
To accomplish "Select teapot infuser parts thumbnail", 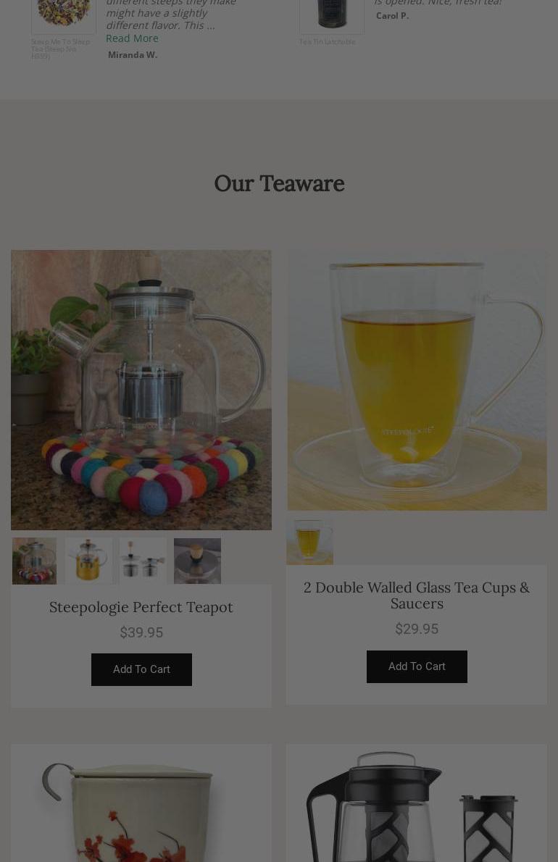I will 143,561.
